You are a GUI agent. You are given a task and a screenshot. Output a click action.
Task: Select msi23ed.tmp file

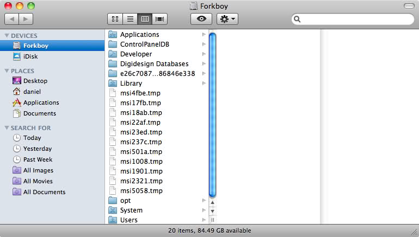(157, 132)
